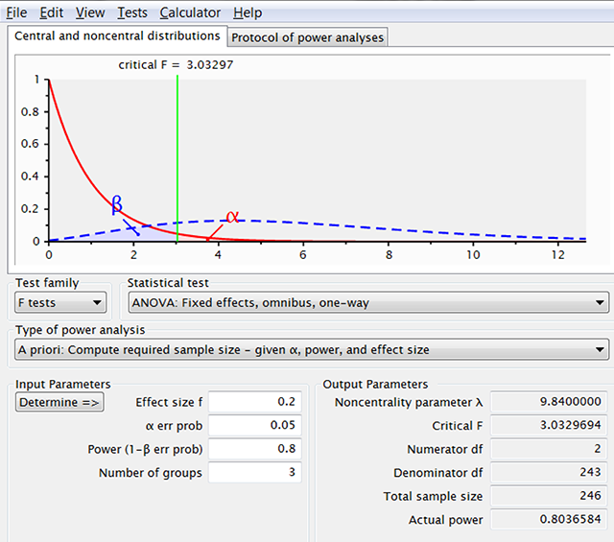Switch to Protocol of power analyses tab
Screen dimensions: 614x542
click(307, 37)
